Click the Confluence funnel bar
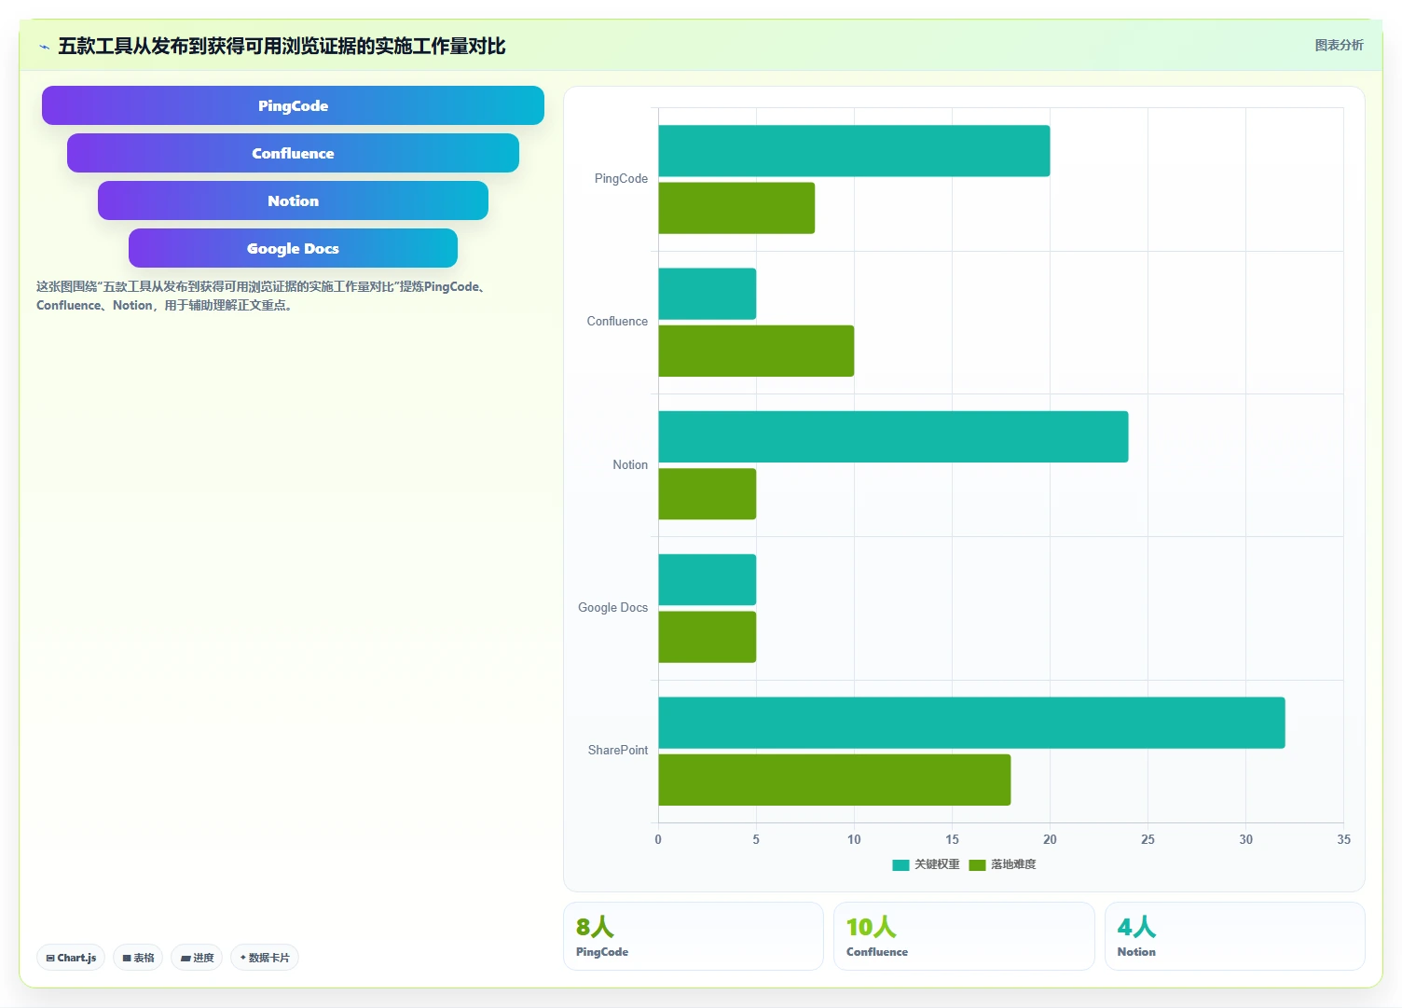1402x1008 pixels. point(293,153)
